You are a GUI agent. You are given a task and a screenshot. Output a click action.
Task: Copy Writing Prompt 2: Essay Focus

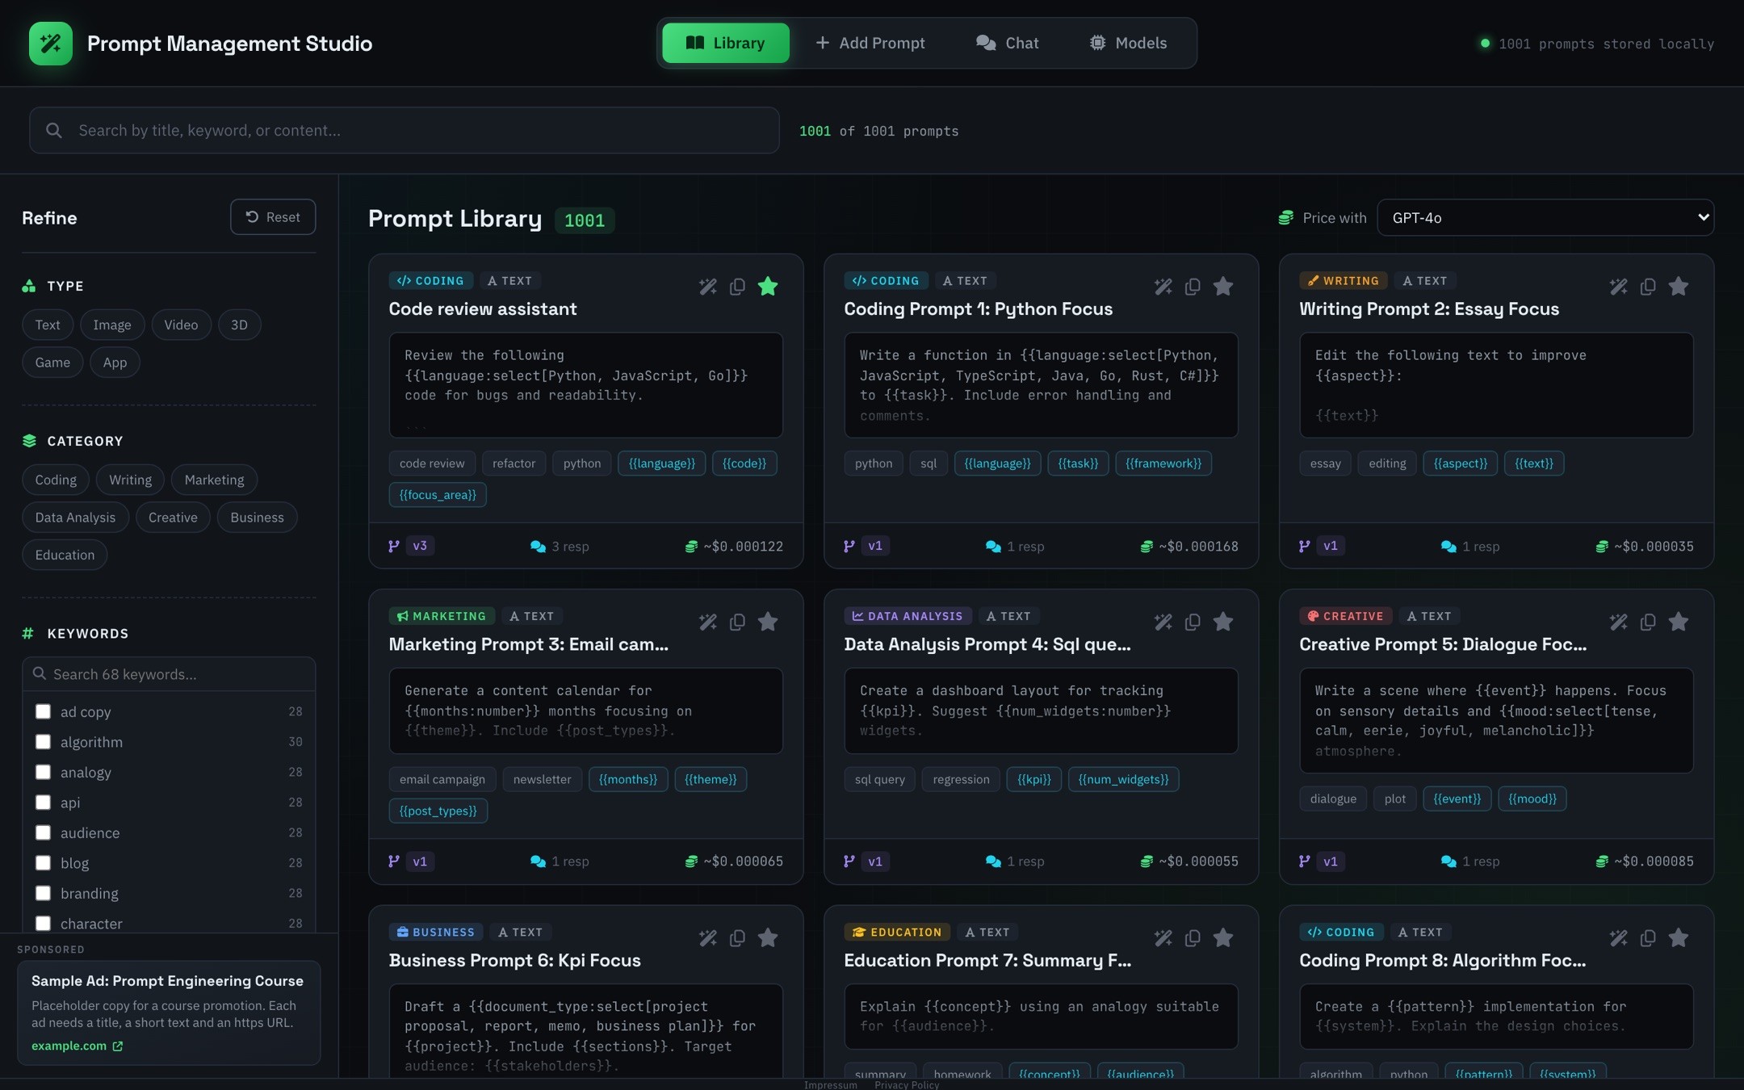(x=1648, y=287)
